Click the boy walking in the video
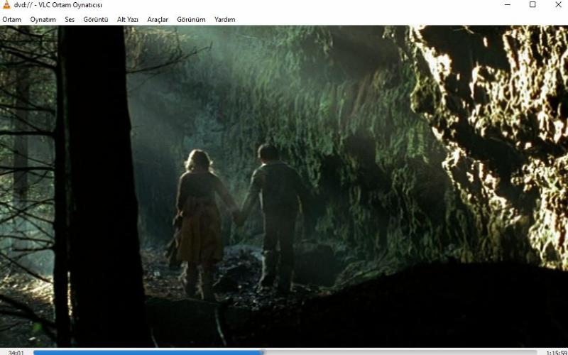The width and height of the screenshot is (568, 355). pyautogui.click(x=277, y=213)
